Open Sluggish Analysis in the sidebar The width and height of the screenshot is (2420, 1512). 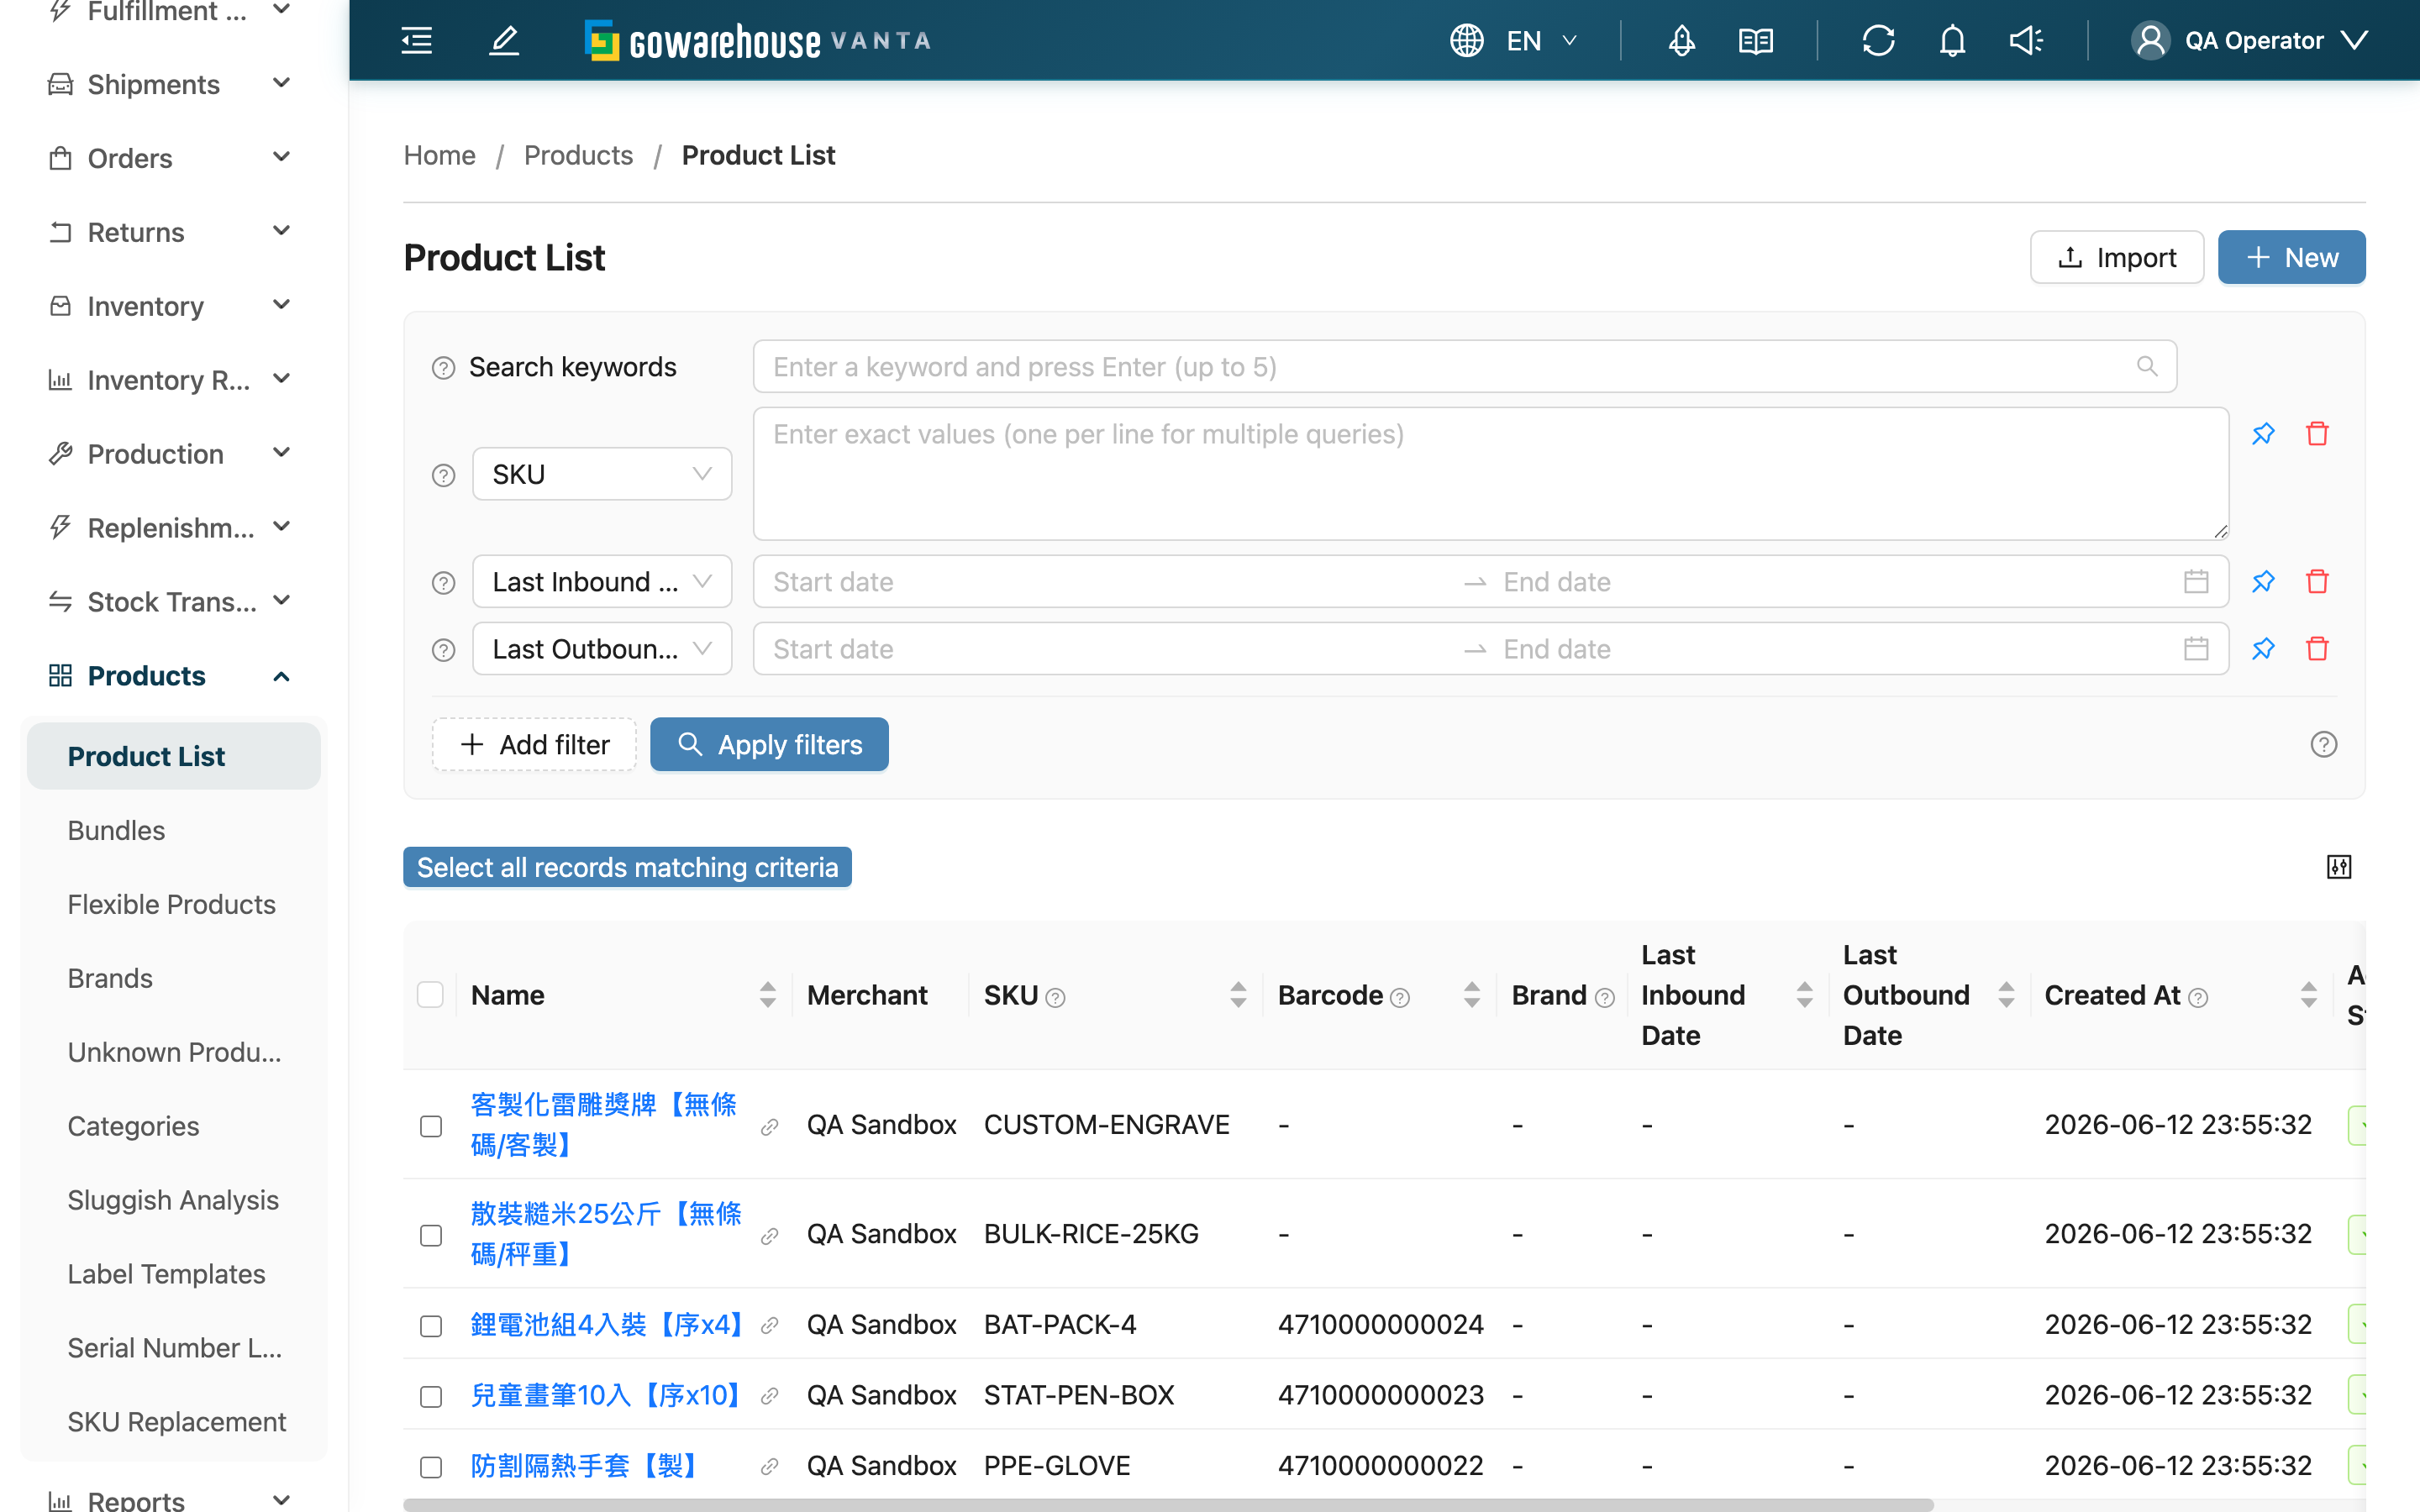173,1200
